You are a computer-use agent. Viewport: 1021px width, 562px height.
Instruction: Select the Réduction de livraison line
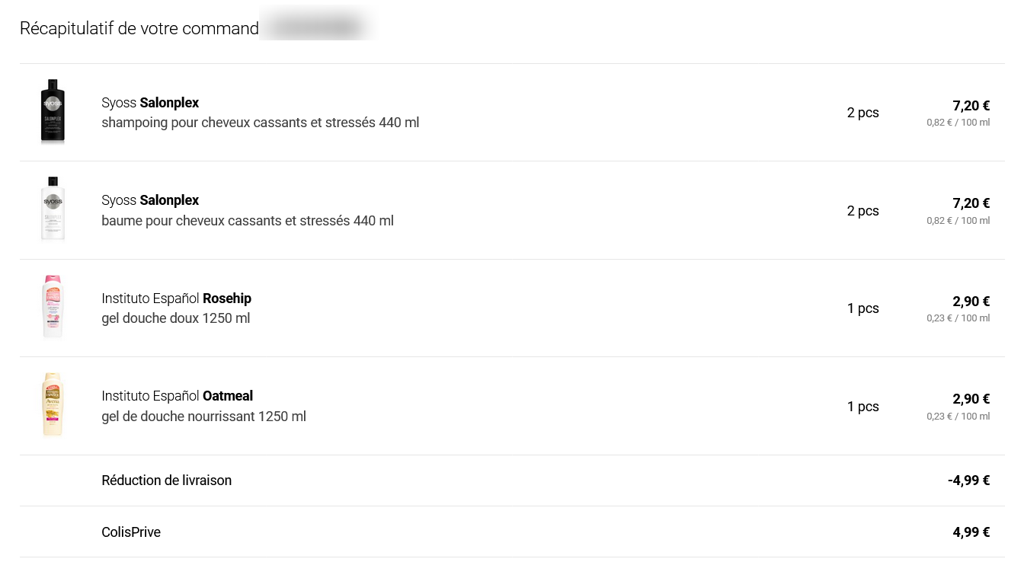click(166, 481)
